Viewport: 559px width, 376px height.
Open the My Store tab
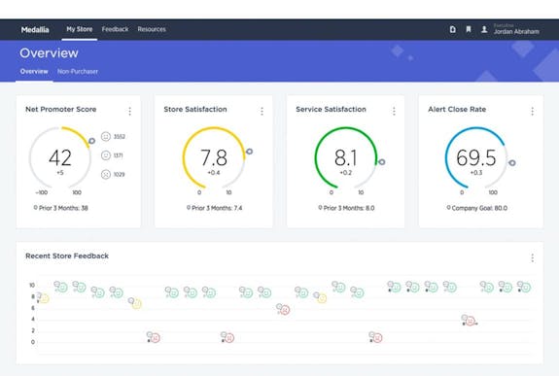tap(79, 29)
